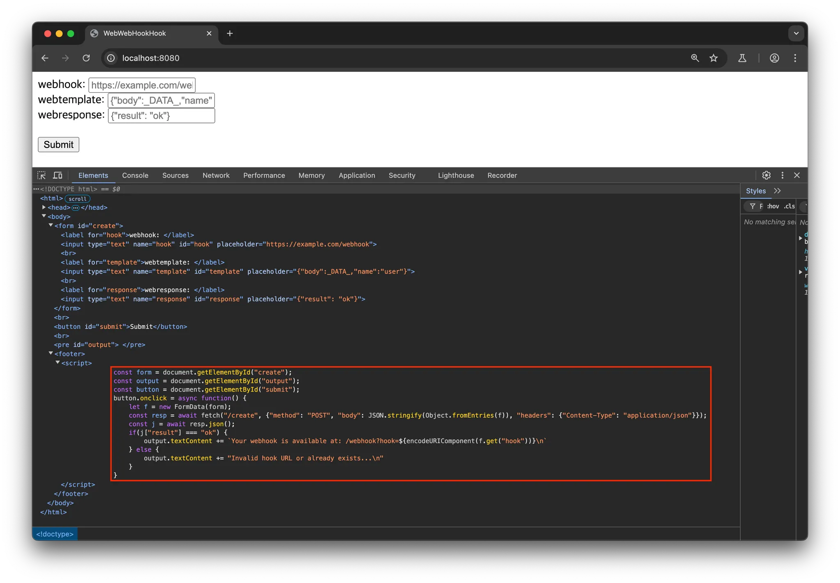840x583 pixels.
Task: Click the inspect element picker icon
Action: click(41, 175)
